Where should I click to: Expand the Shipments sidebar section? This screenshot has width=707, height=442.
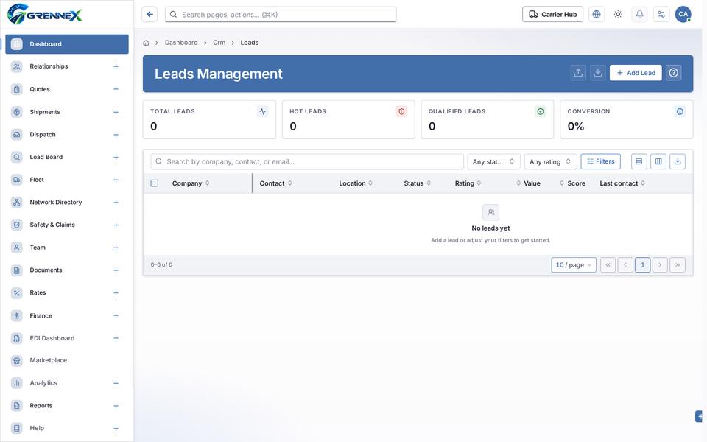click(116, 112)
